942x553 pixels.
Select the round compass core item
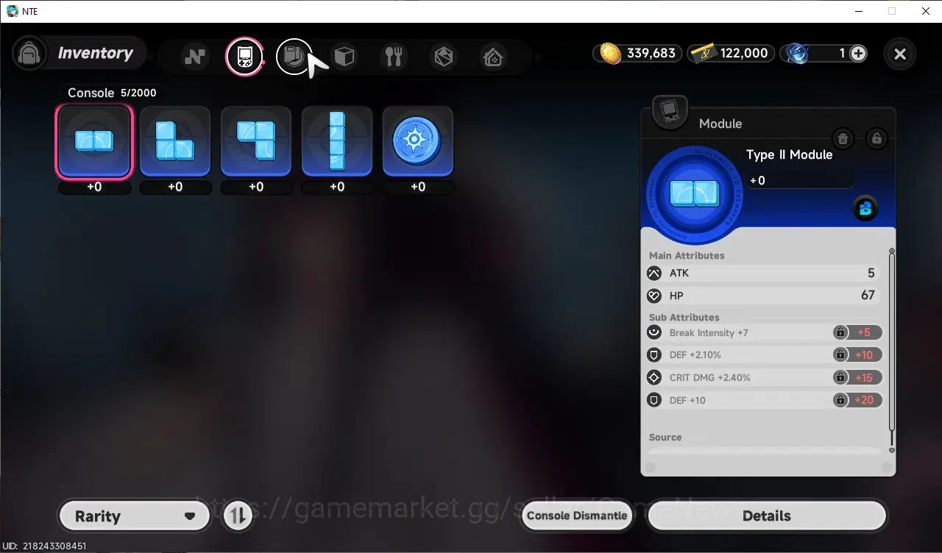click(x=418, y=141)
